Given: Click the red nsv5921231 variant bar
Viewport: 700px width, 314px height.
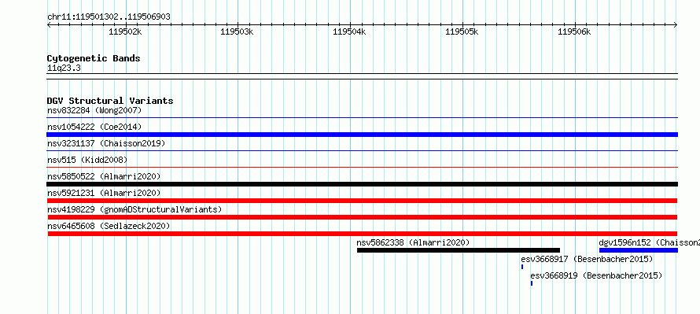Looking at the screenshot, I should point(362,201).
